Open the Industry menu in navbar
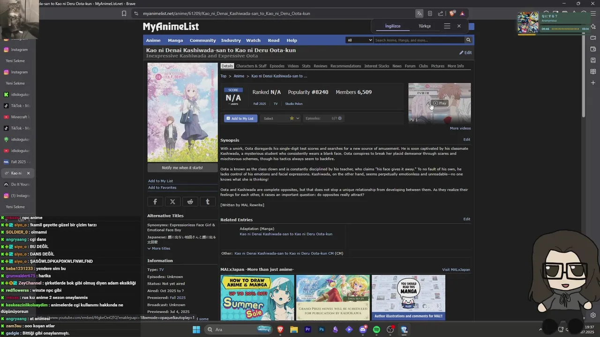600x337 pixels. pyautogui.click(x=231, y=40)
